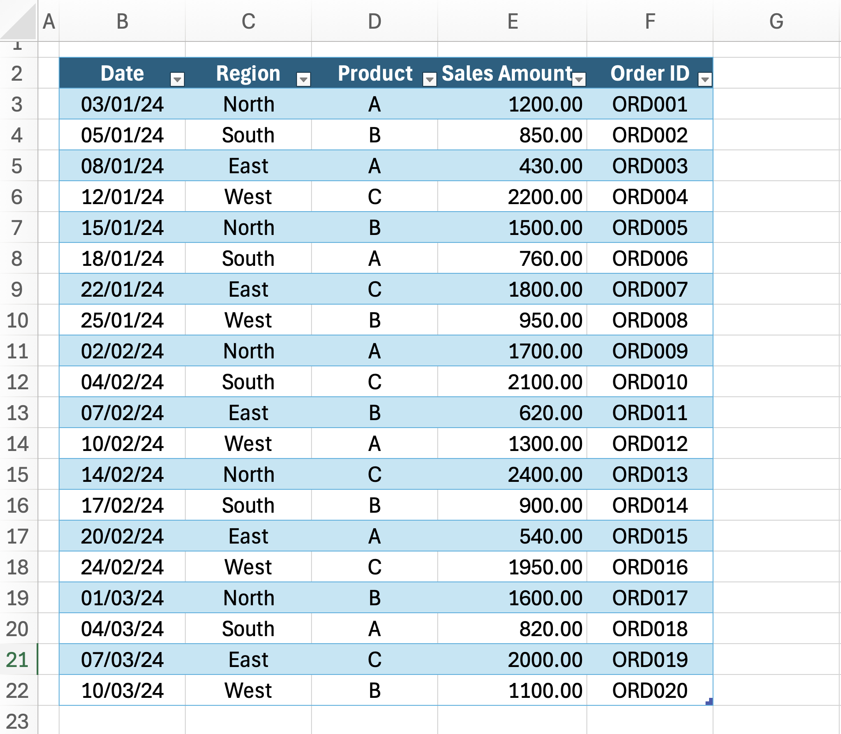Select column G header
Image resolution: width=841 pixels, height=734 pixels.
pyautogui.click(x=776, y=21)
